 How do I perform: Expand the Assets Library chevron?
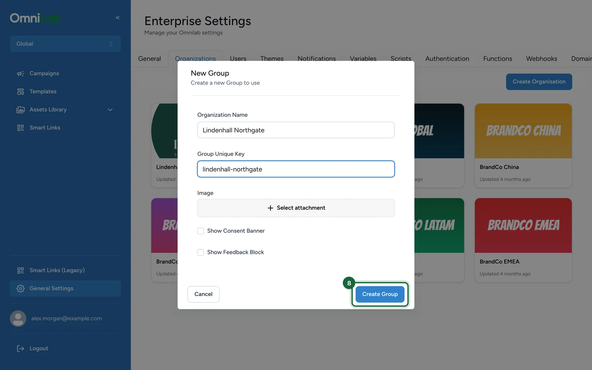pyautogui.click(x=110, y=110)
